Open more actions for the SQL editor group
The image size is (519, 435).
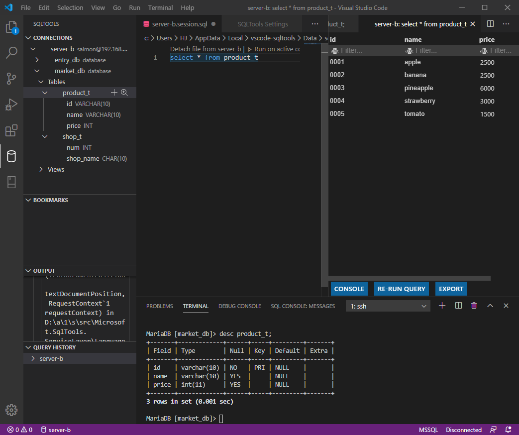click(315, 24)
